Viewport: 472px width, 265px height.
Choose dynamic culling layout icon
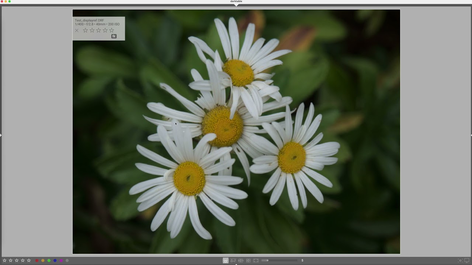(x=248, y=261)
